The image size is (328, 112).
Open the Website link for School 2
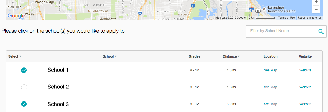pyautogui.click(x=306, y=87)
